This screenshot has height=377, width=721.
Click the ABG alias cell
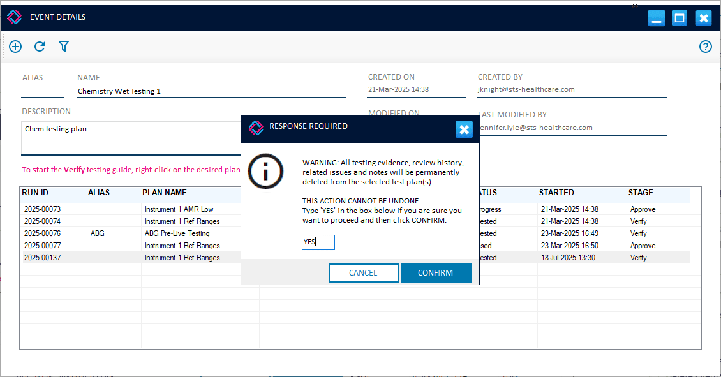click(x=98, y=233)
